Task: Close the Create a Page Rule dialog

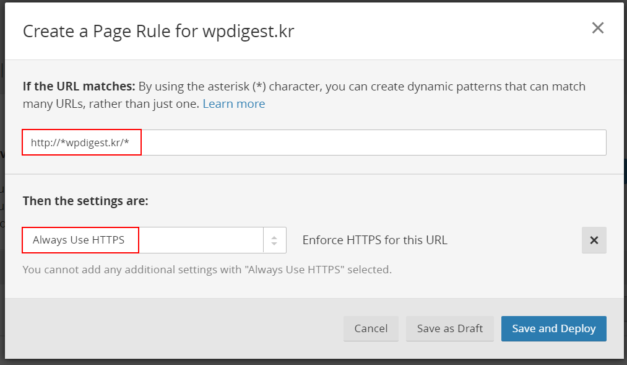Action: [x=598, y=28]
